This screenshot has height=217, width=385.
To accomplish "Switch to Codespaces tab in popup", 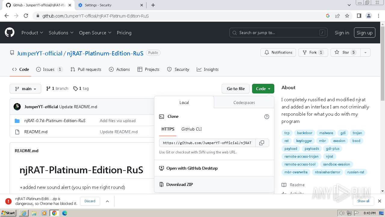I will pyautogui.click(x=244, y=102).
